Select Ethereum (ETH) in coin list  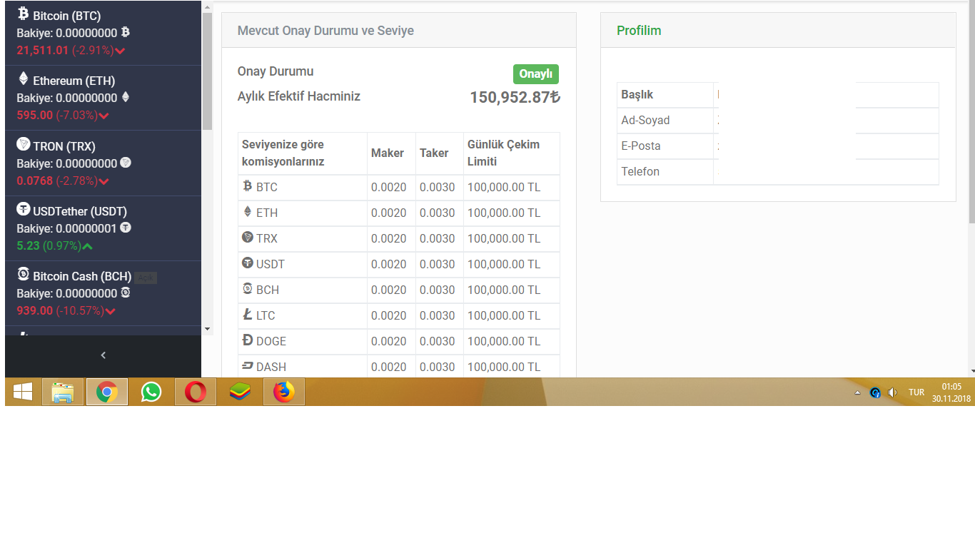tap(74, 81)
